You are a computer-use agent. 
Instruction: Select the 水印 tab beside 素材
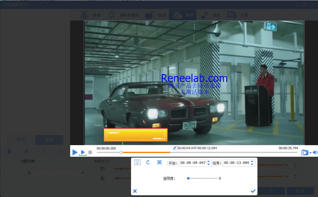click(49, 140)
